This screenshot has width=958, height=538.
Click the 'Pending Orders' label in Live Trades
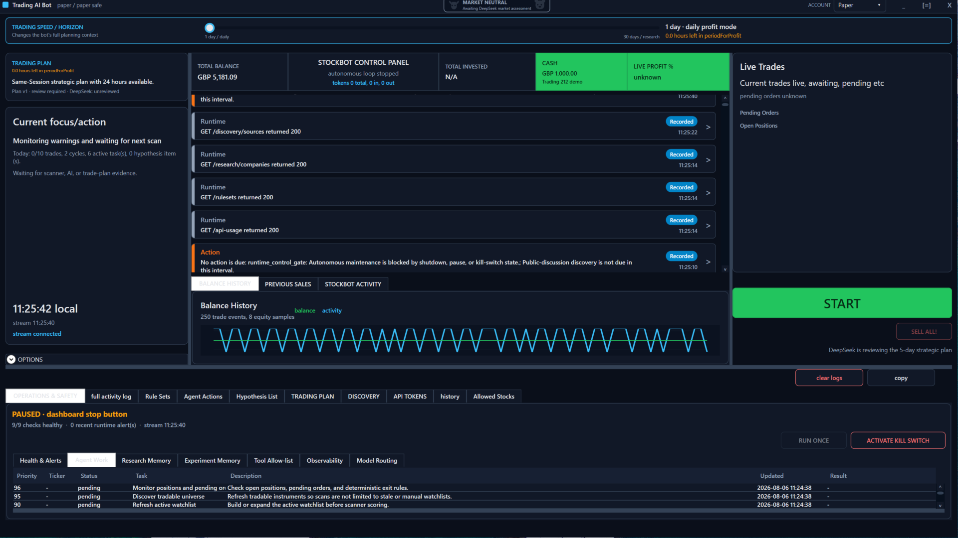point(759,113)
